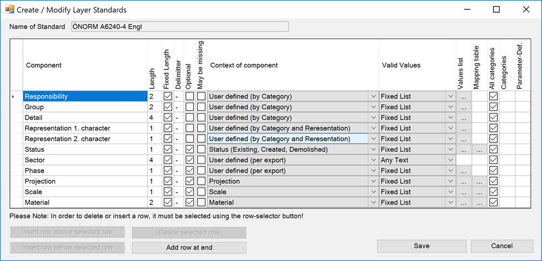Open Values list button for Detail row

[x=464, y=118]
